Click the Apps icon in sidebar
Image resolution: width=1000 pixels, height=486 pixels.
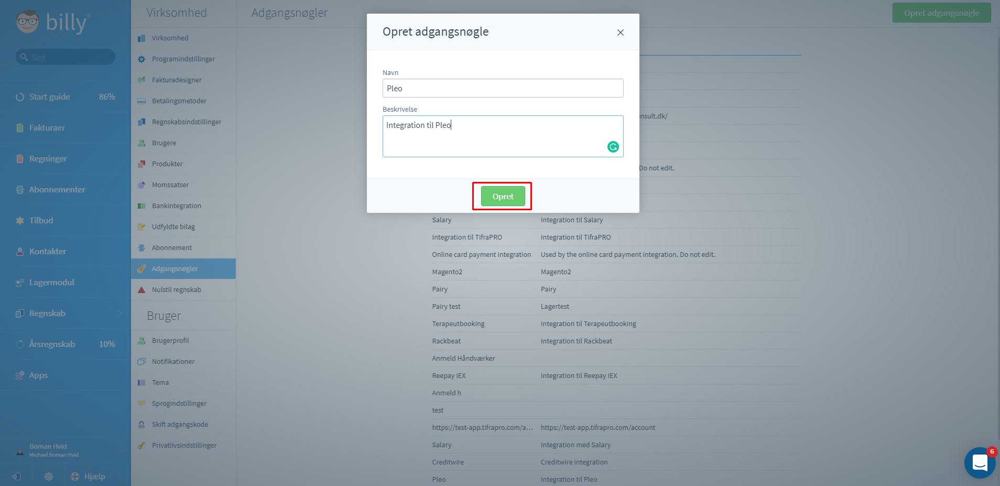coord(20,375)
